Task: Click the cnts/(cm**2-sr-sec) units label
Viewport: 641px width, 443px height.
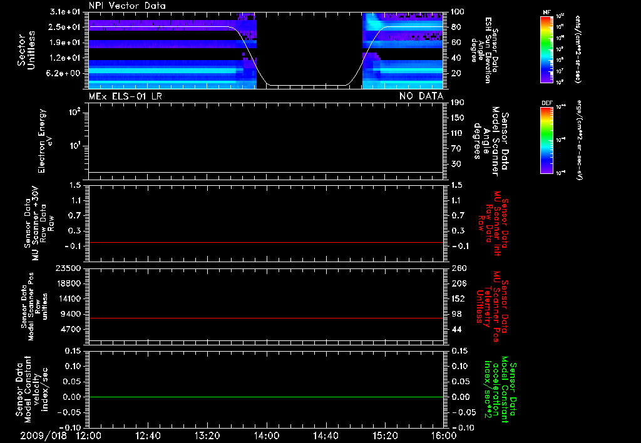Action: [577, 49]
